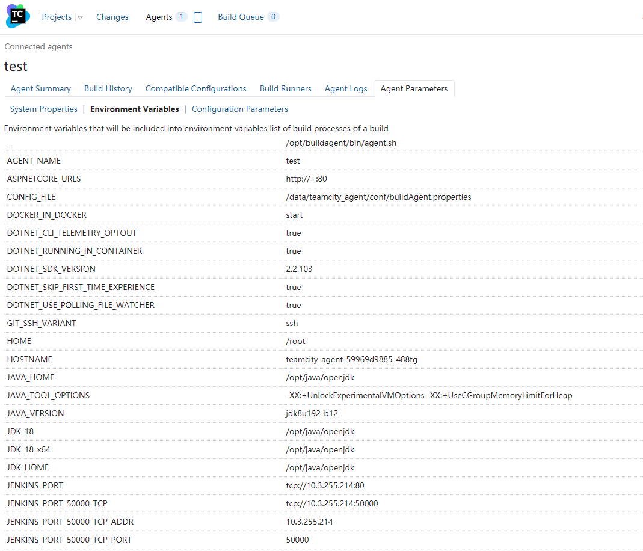Click the JENKINS_PORT_50000_TCP_PORT value 50000

(297, 540)
